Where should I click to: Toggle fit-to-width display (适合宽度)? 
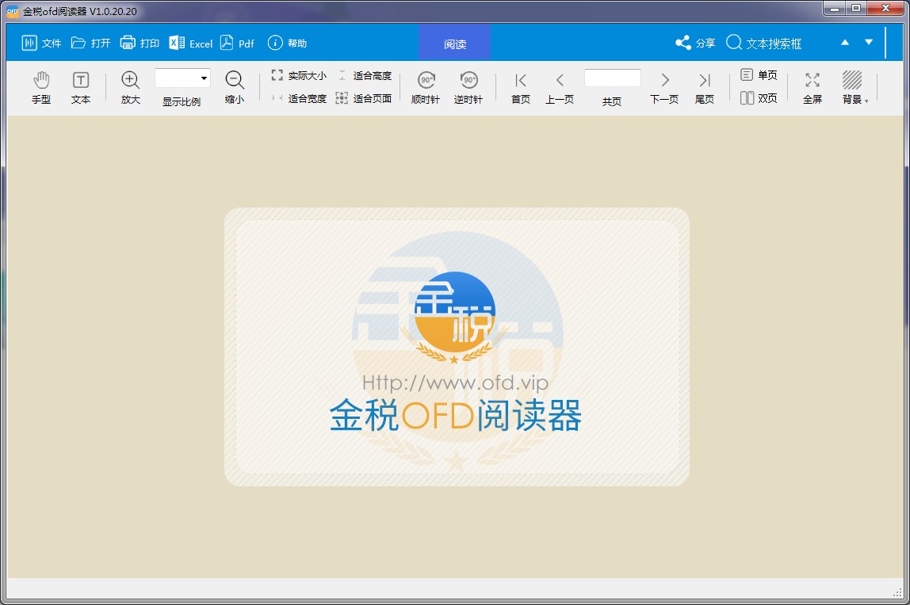point(301,98)
